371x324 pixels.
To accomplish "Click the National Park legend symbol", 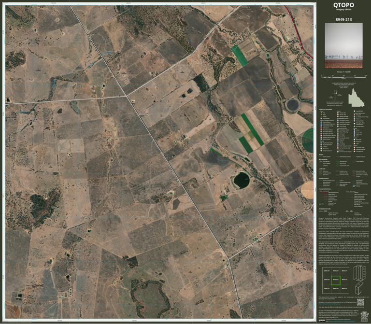I will coord(337,162).
